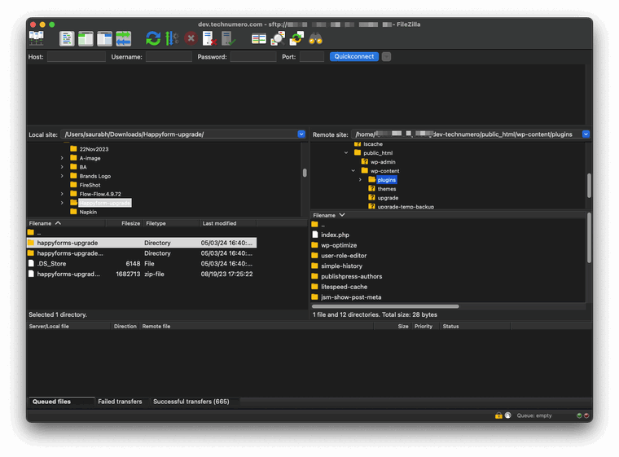Screen dimensions: 619x457
Task: Click the local tree vertical scrollbar
Action: click(305, 173)
